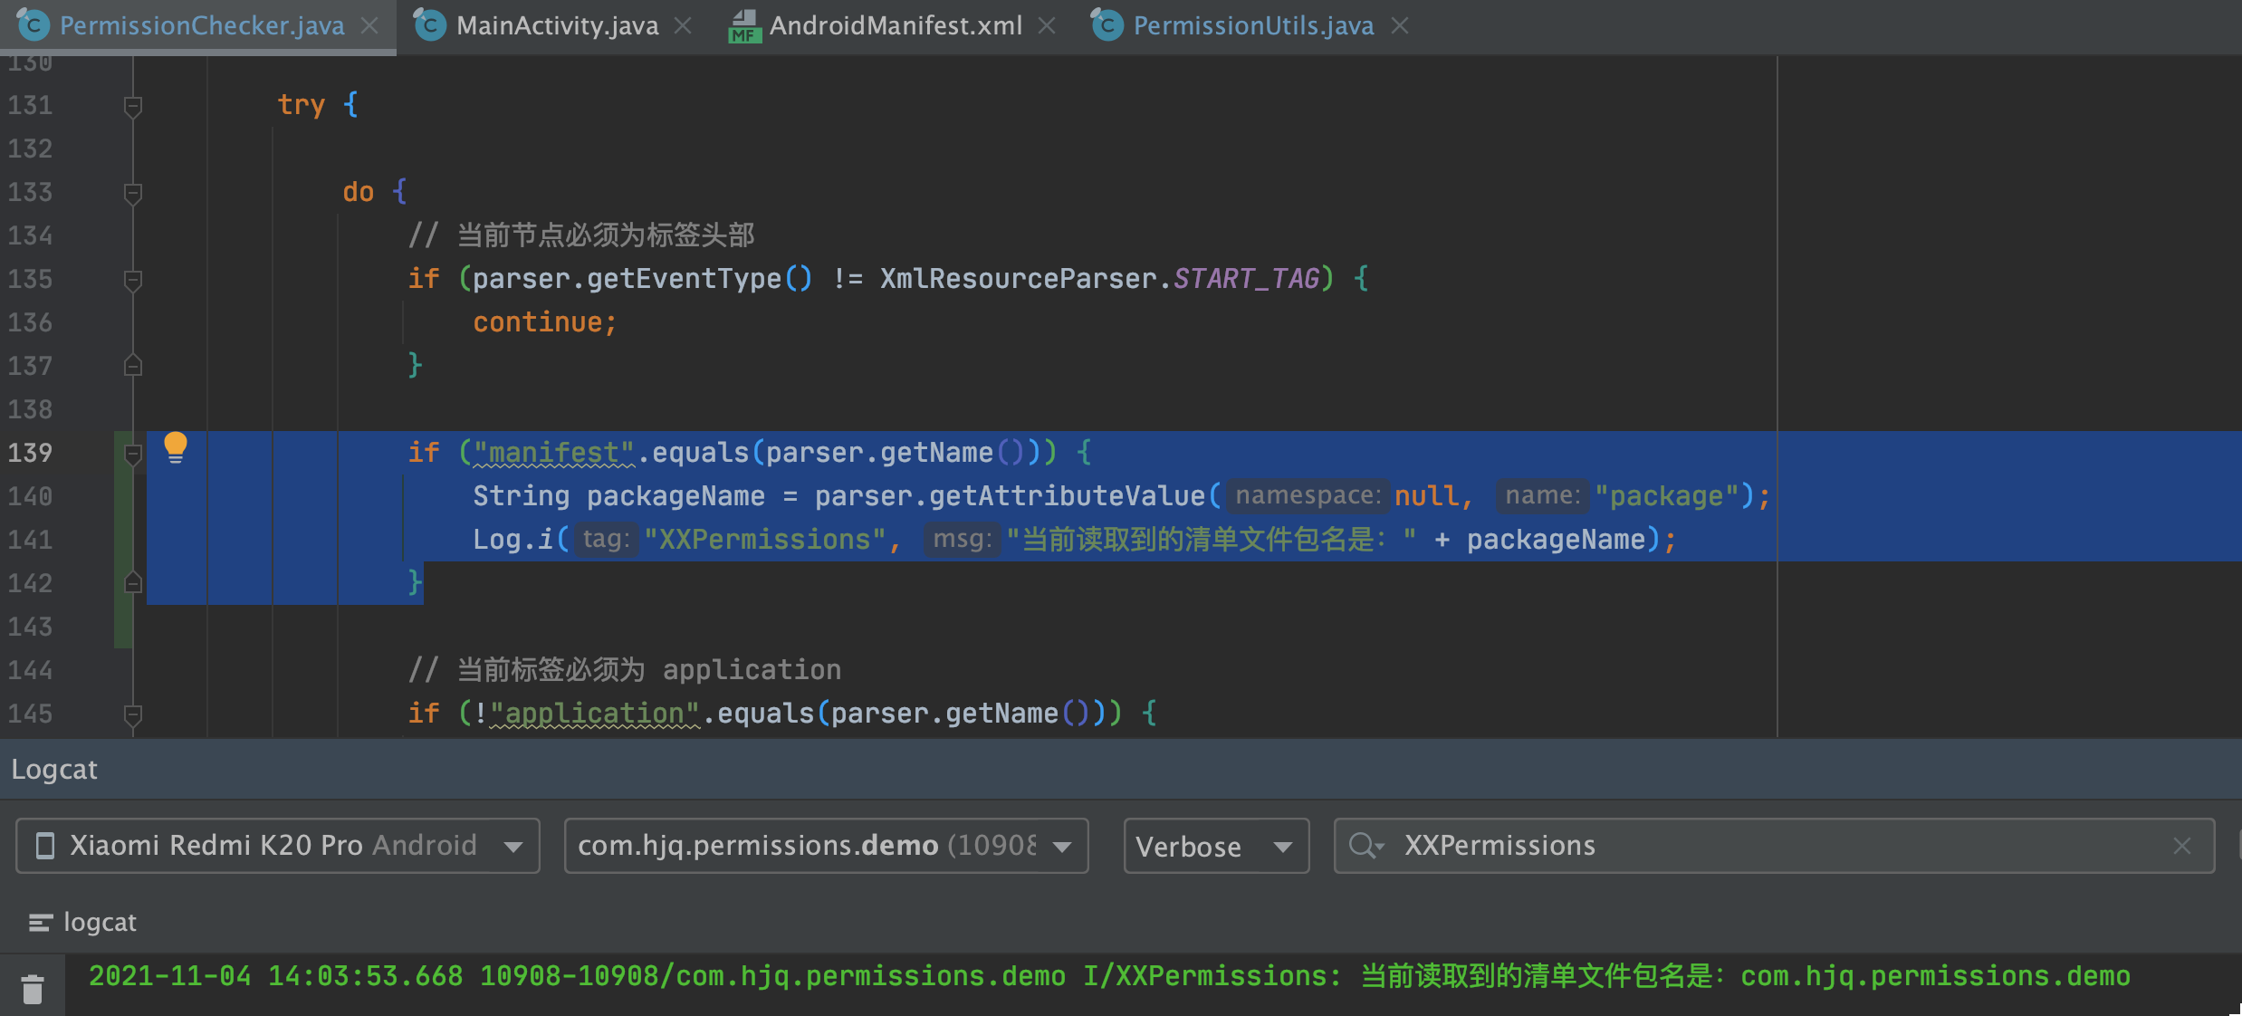Click the Logcat panel title
The image size is (2242, 1016).
(54, 769)
